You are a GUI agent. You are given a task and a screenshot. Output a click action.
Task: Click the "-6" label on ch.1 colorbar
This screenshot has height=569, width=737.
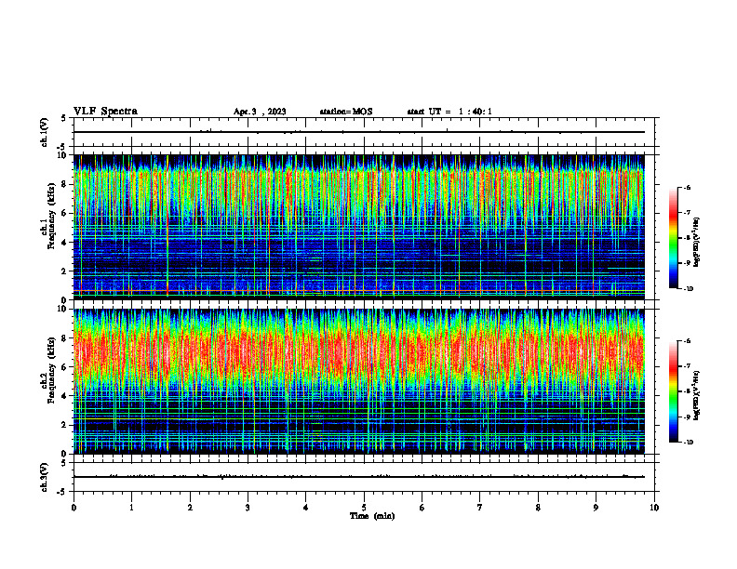[687, 187]
